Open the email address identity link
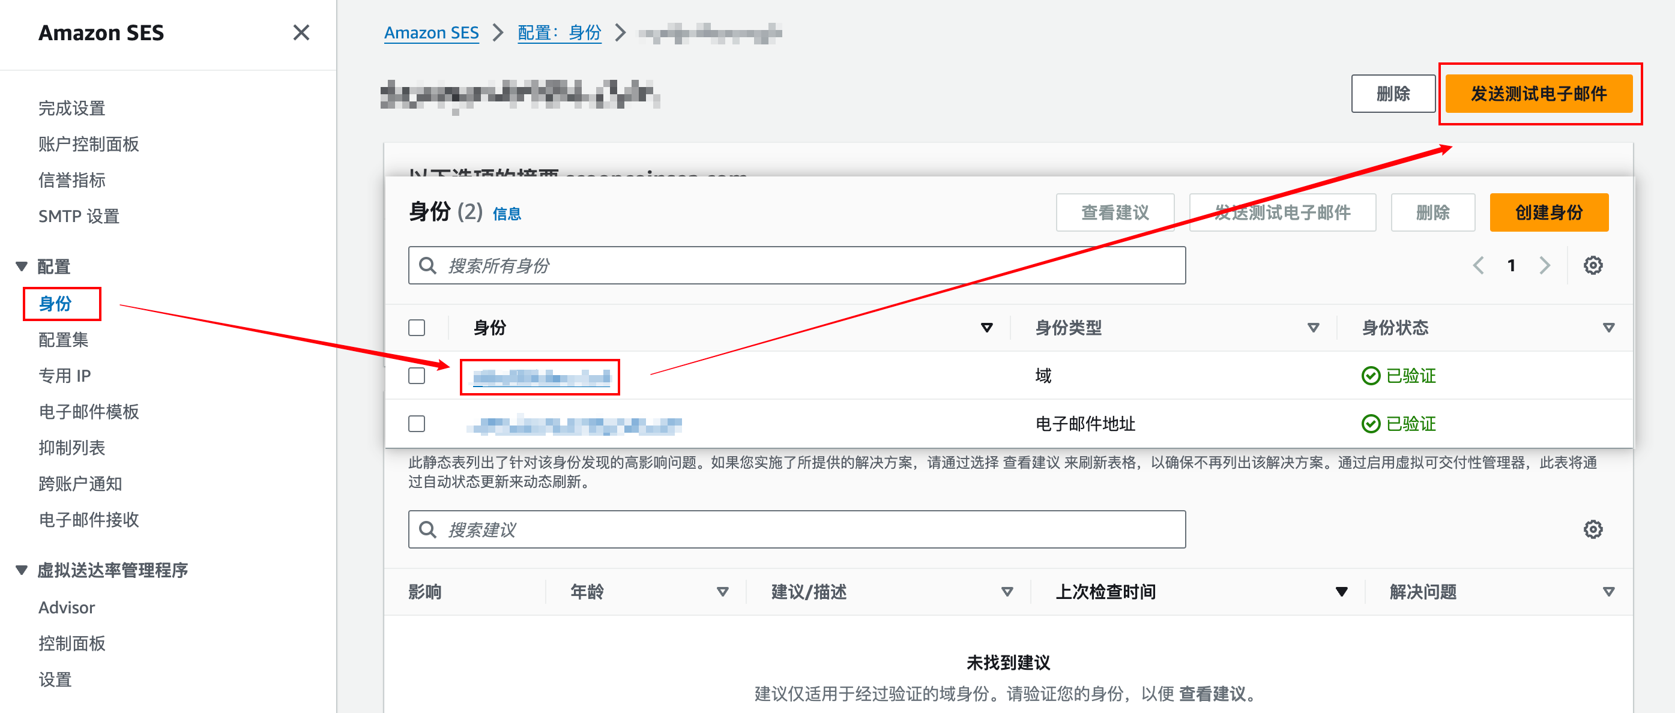 point(575,425)
